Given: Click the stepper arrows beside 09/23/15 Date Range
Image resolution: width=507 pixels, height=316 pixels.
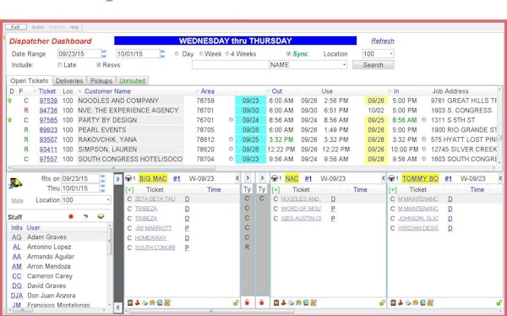Looking at the screenshot, I should (104, 54).
